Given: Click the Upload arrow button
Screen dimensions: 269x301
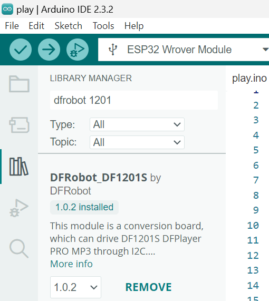Looking at the screenshot, I should tap(49, 50).
